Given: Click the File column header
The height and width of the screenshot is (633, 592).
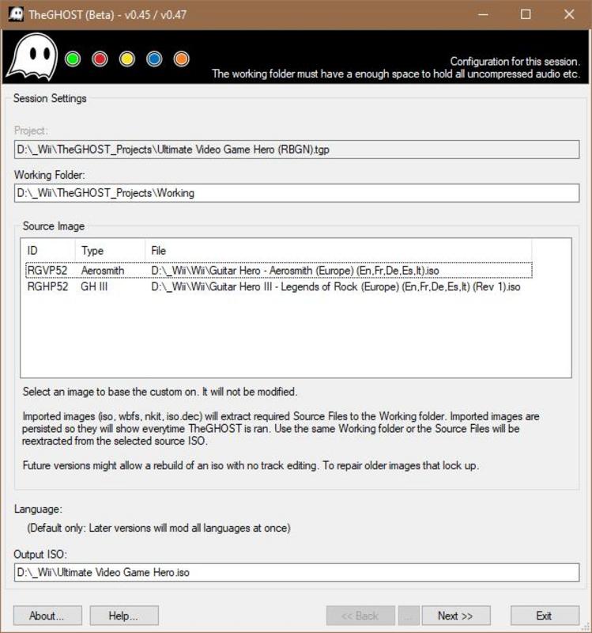Looking at the screenshot, I should pos(338,251).
